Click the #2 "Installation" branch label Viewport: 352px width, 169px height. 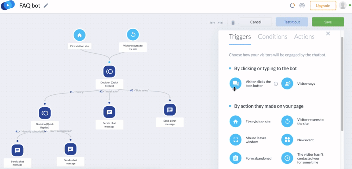[x=109, y=92]
